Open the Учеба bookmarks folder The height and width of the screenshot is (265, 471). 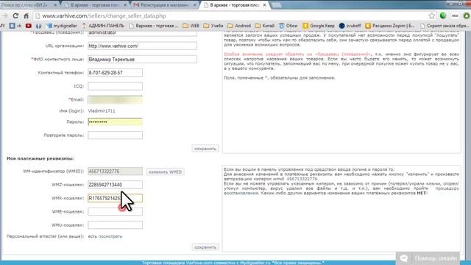213,26
